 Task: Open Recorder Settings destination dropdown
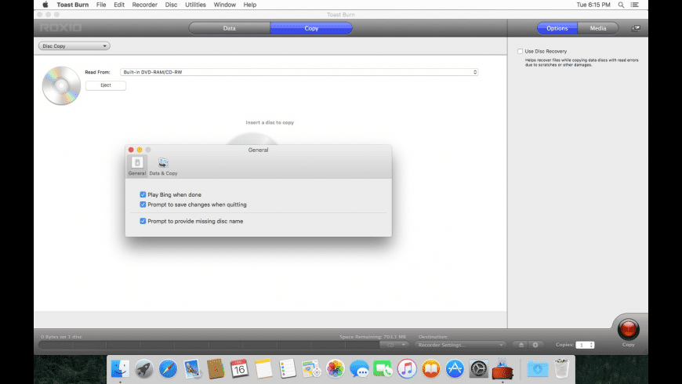[461, 345]
